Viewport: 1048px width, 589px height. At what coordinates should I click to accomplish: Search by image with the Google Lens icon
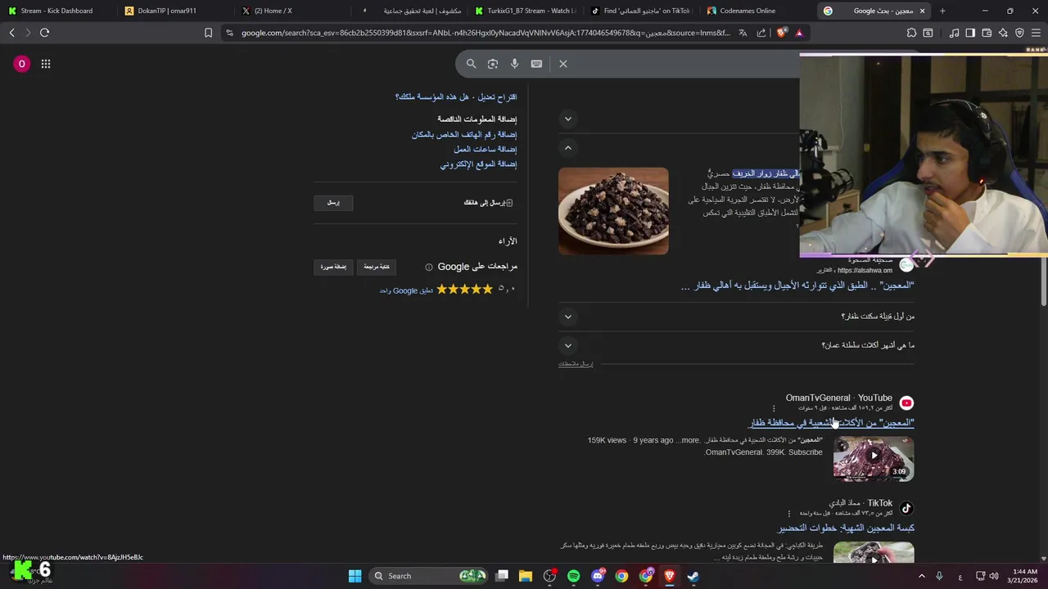pos(492,64)
